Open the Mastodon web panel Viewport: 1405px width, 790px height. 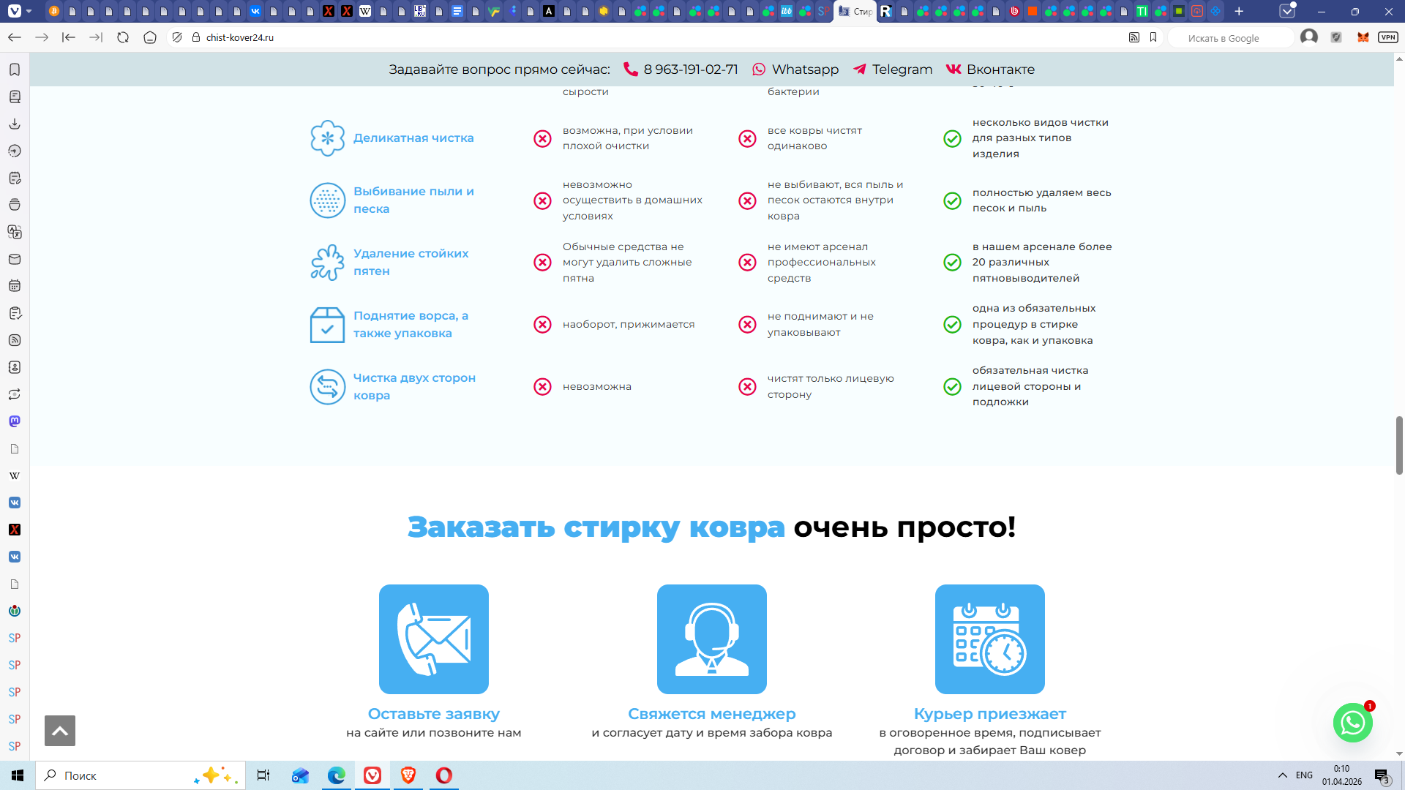pos(15,421)
